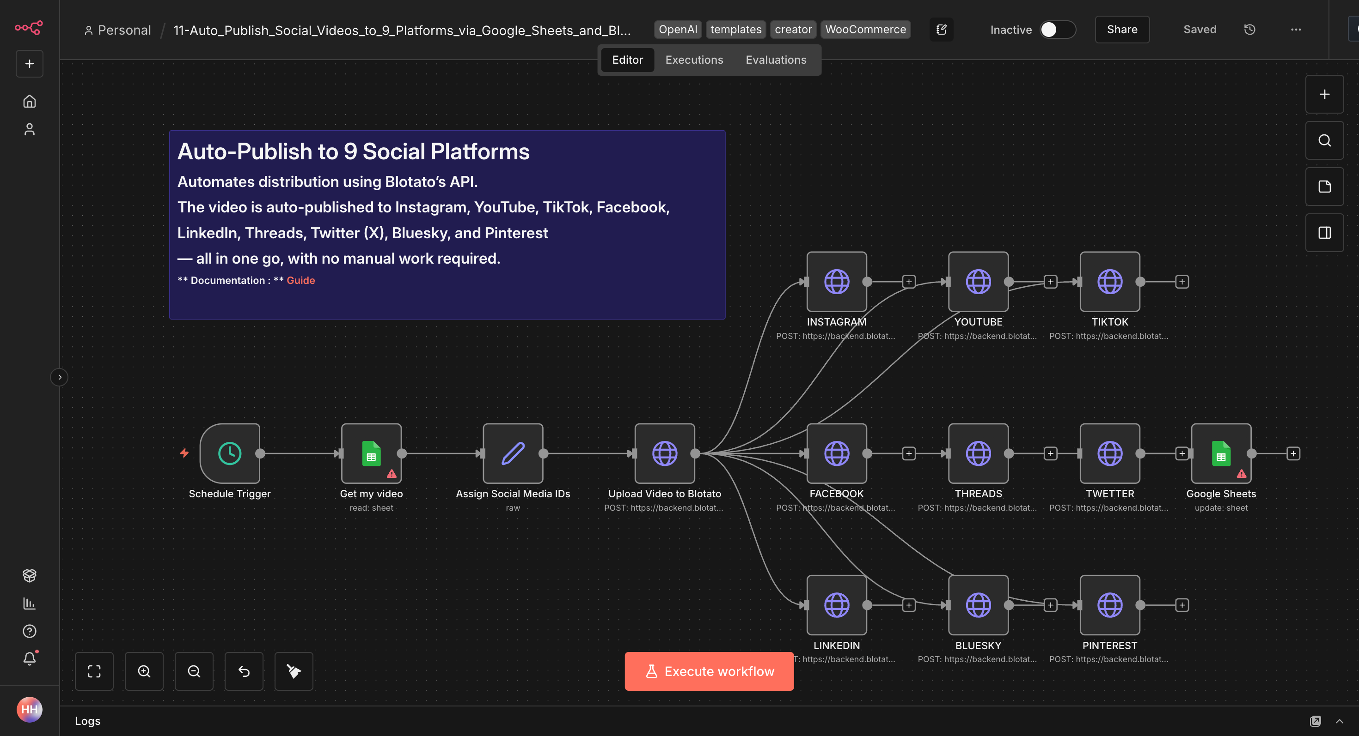Open Templates from the box icon in sidebar
This screenshot has height=736, width=1359.
[x=30, y=575]
